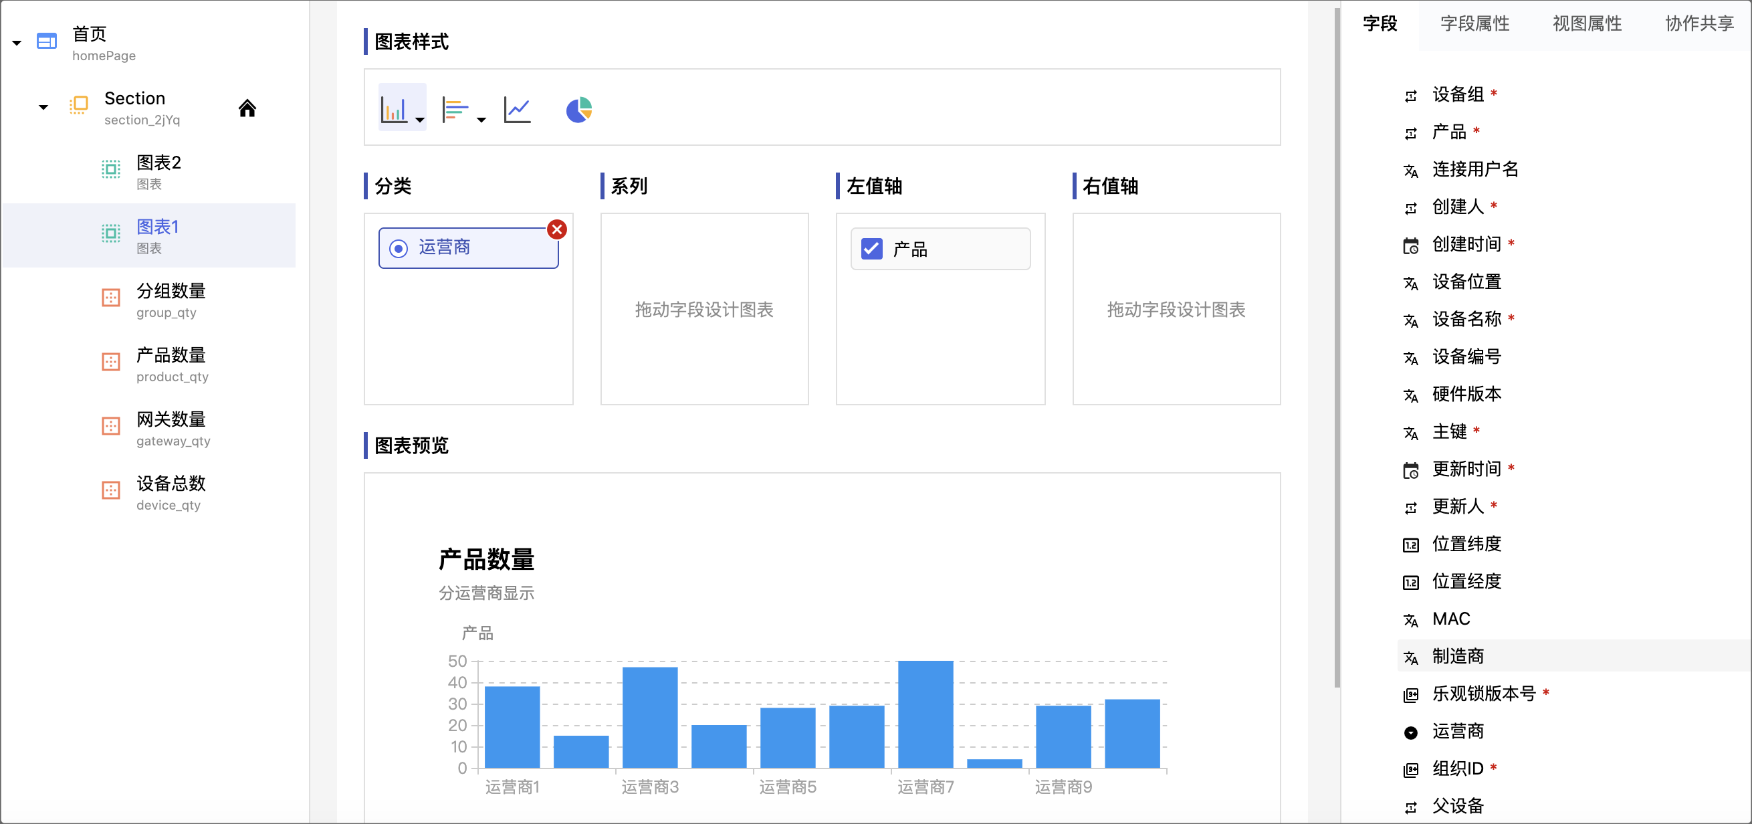Select the 设备编号 field

1466,356
